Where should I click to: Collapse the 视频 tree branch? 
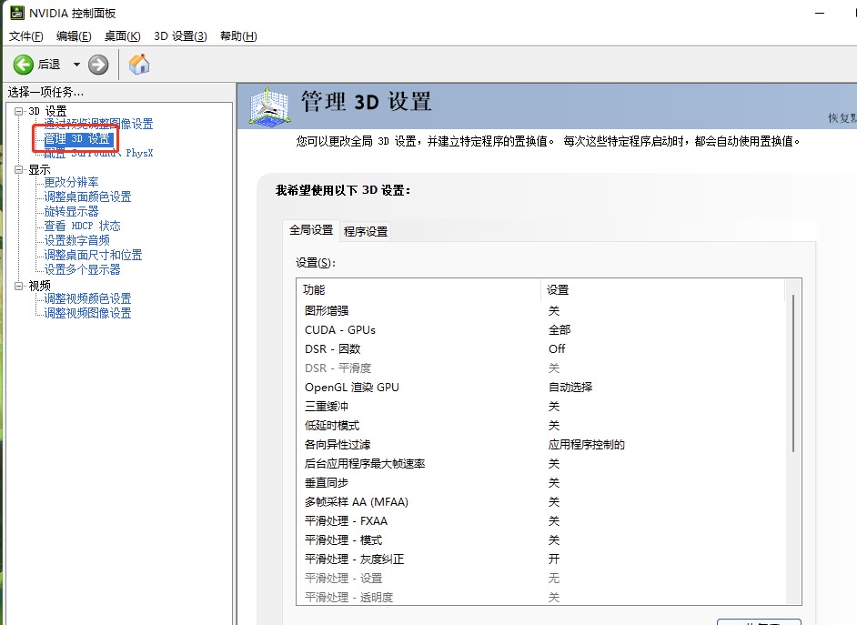click(18, 285)
